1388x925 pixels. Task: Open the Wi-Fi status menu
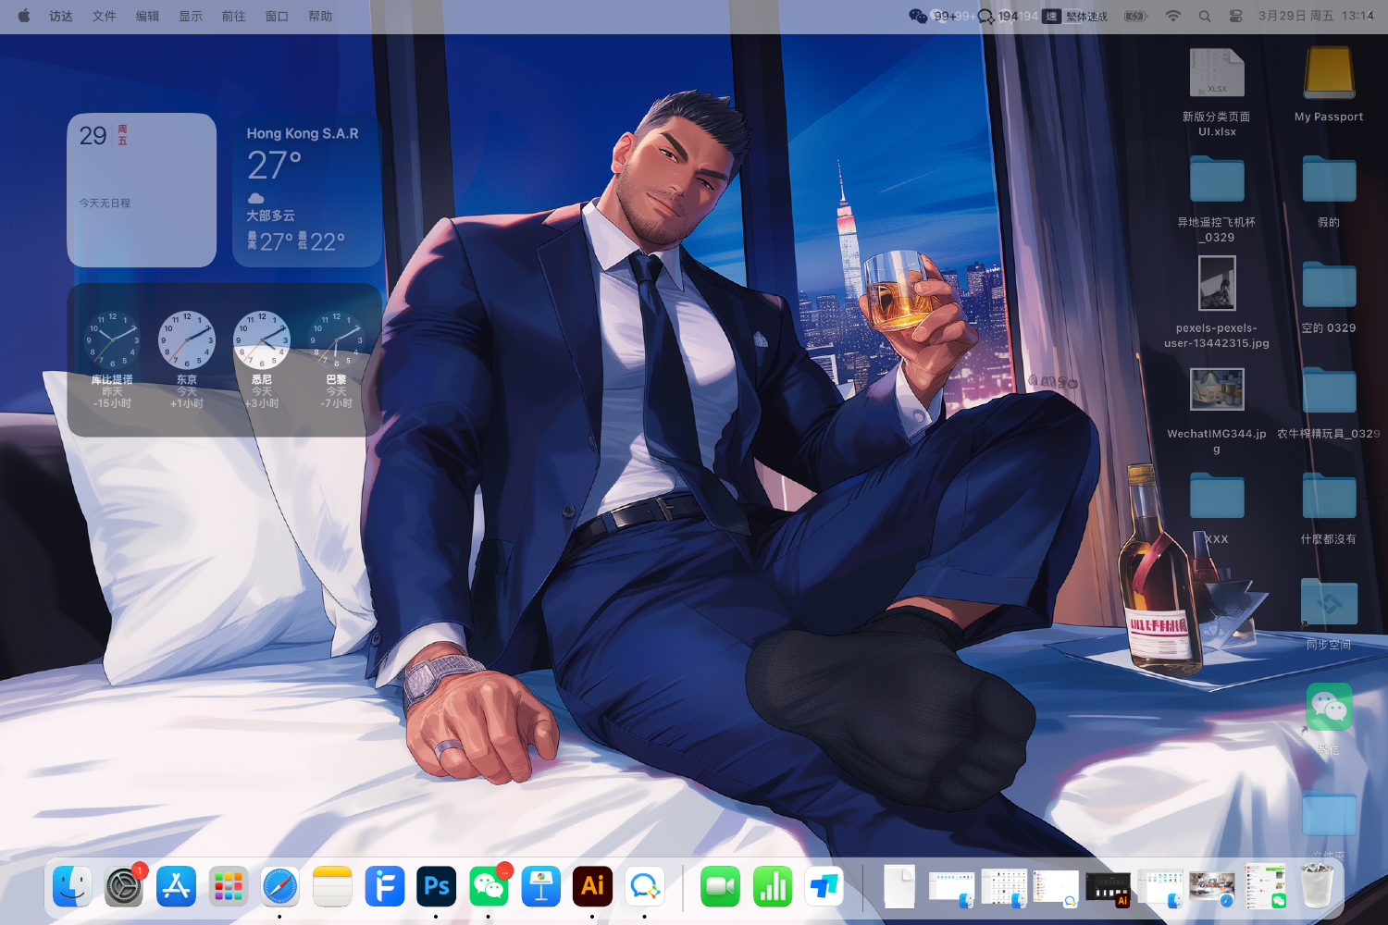click(x=1172, y=16)
